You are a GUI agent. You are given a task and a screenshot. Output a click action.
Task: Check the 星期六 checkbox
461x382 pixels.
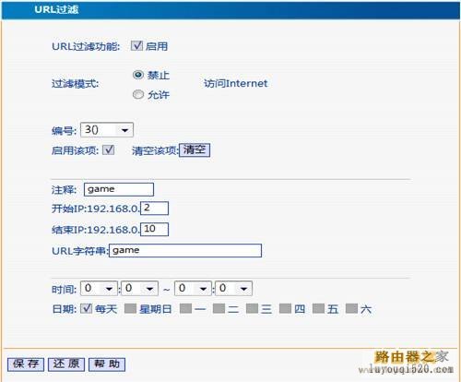pyautogui.click(x=351, y=308)
